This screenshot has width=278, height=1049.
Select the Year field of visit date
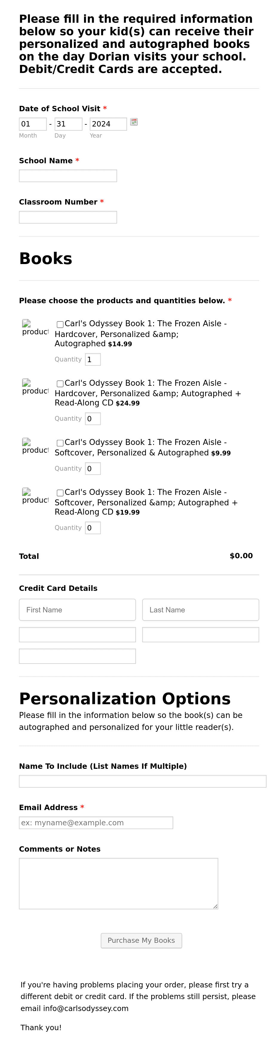click(108, 124)
